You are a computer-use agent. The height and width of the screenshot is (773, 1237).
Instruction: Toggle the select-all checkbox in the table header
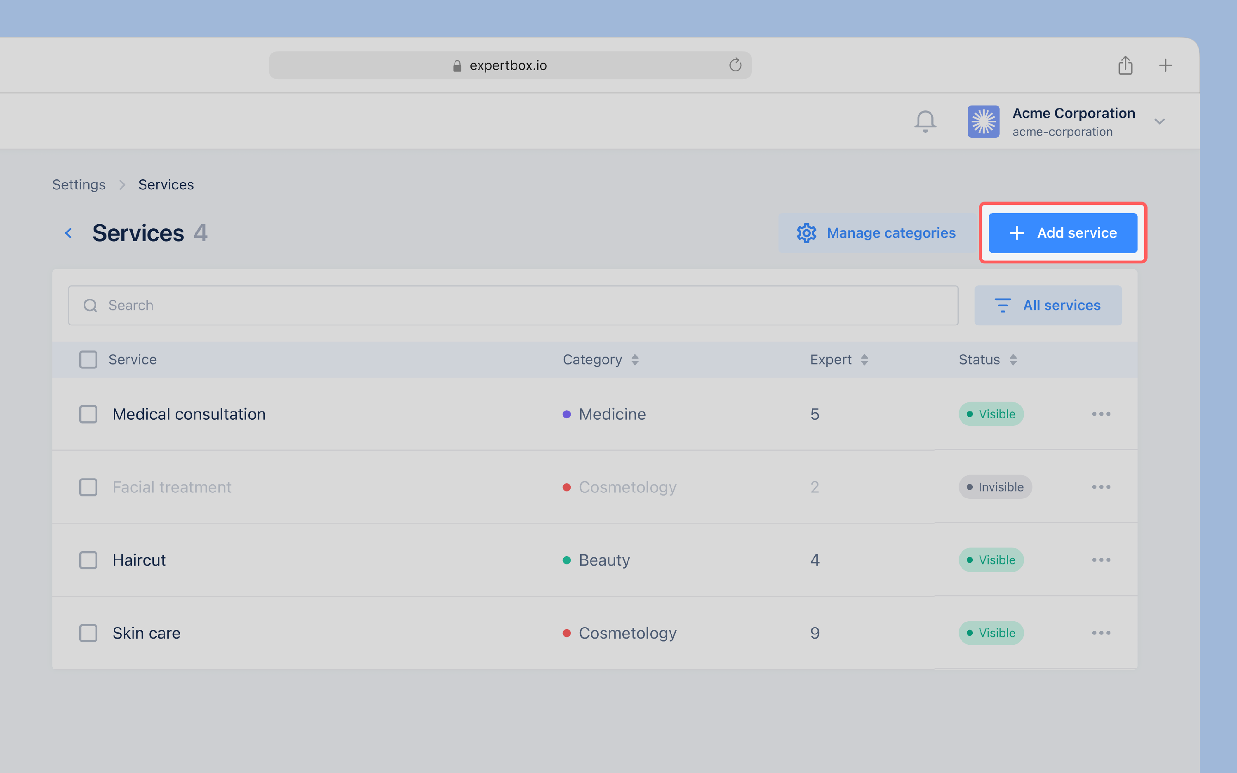(x=88, y=359)
